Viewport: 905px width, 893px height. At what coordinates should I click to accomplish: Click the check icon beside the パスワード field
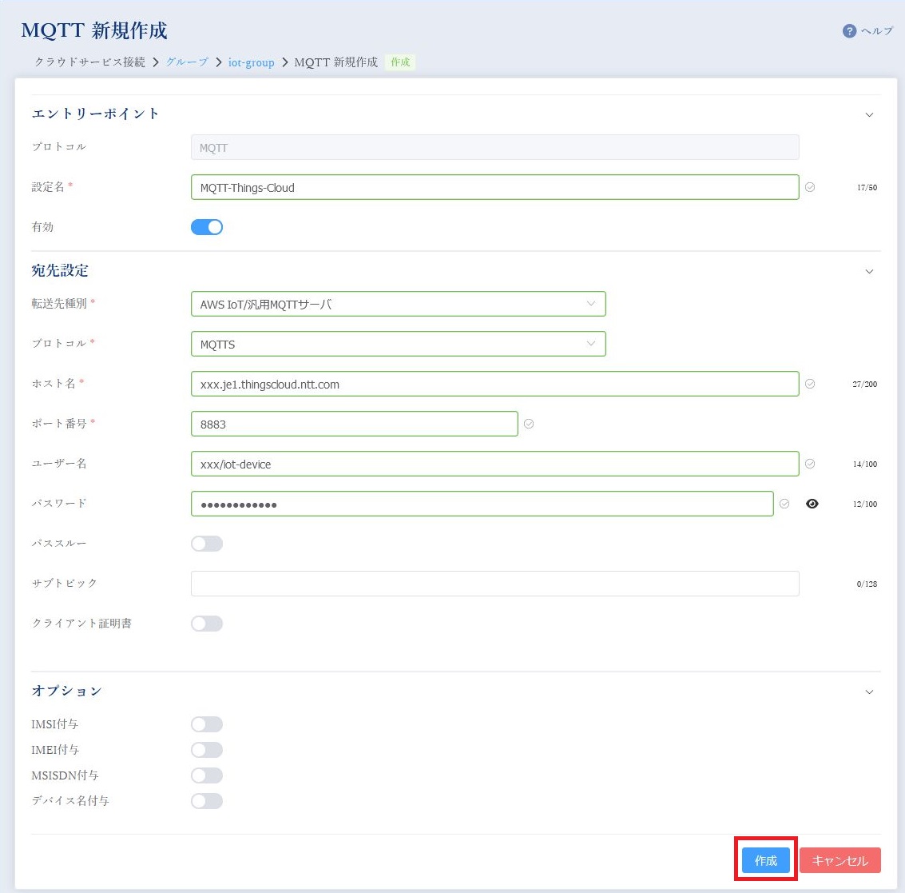784,504
